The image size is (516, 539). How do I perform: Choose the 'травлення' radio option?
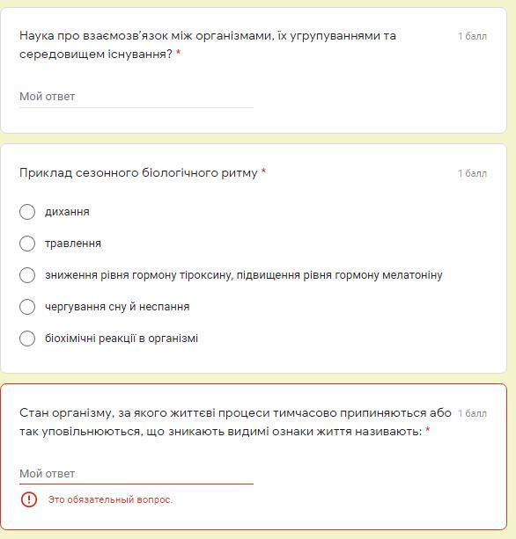[27, 244]
